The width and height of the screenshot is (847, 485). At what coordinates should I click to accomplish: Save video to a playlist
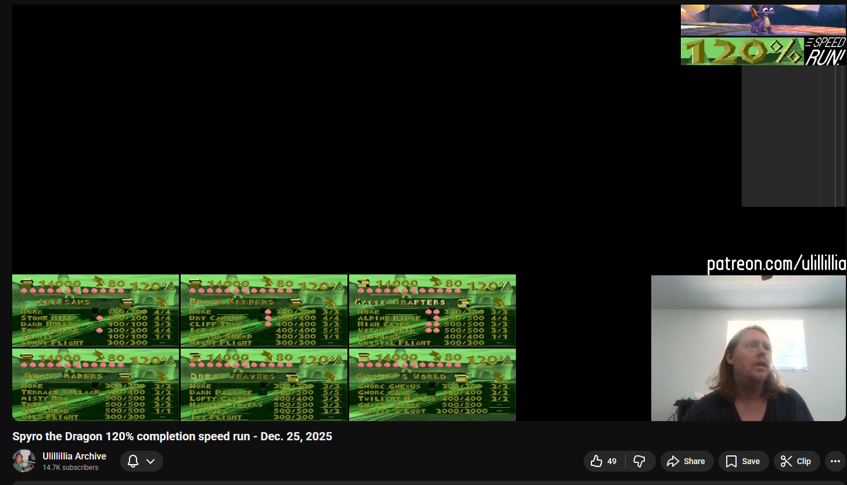pos(744,461)
